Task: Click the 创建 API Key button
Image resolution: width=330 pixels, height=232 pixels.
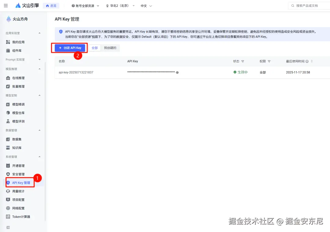Action: 70,48
